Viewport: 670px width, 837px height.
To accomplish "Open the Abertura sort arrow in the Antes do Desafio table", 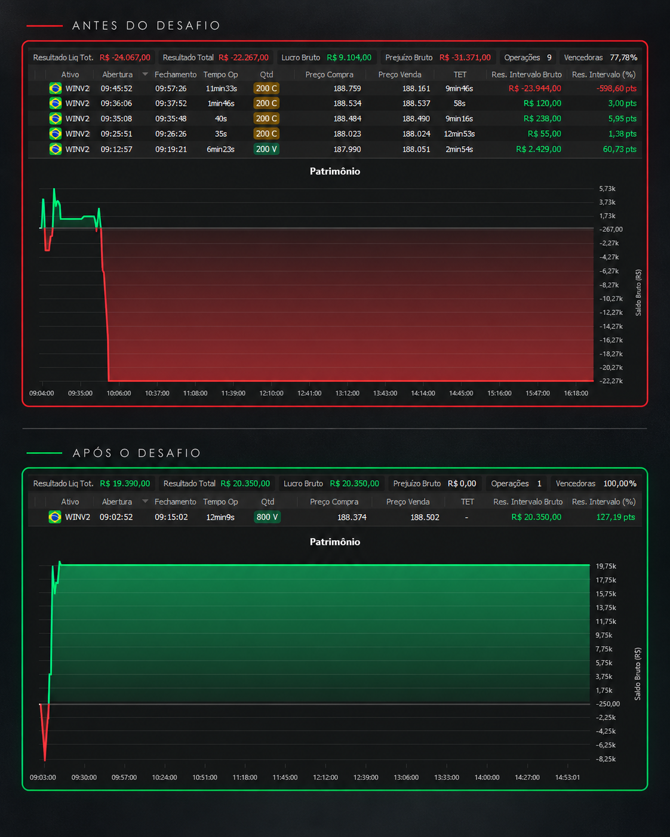I will click(145, 75).
